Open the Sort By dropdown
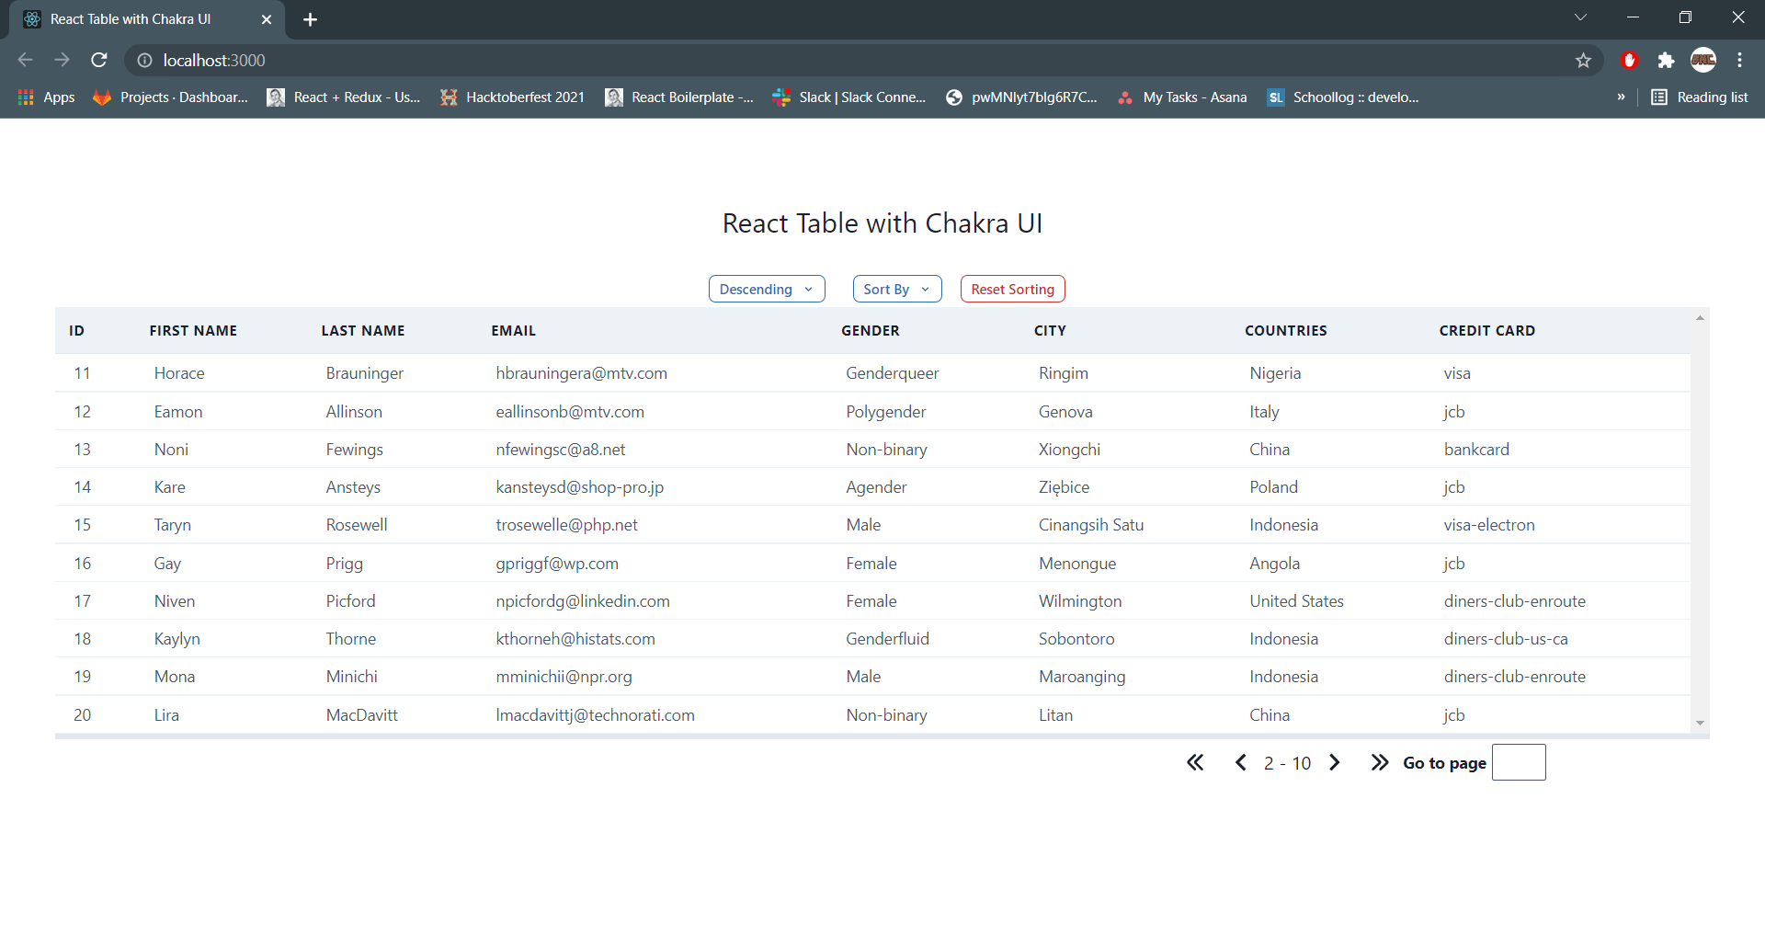 pos(896,288)
